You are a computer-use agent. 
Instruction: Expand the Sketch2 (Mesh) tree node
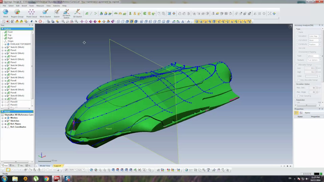[3, 53]
